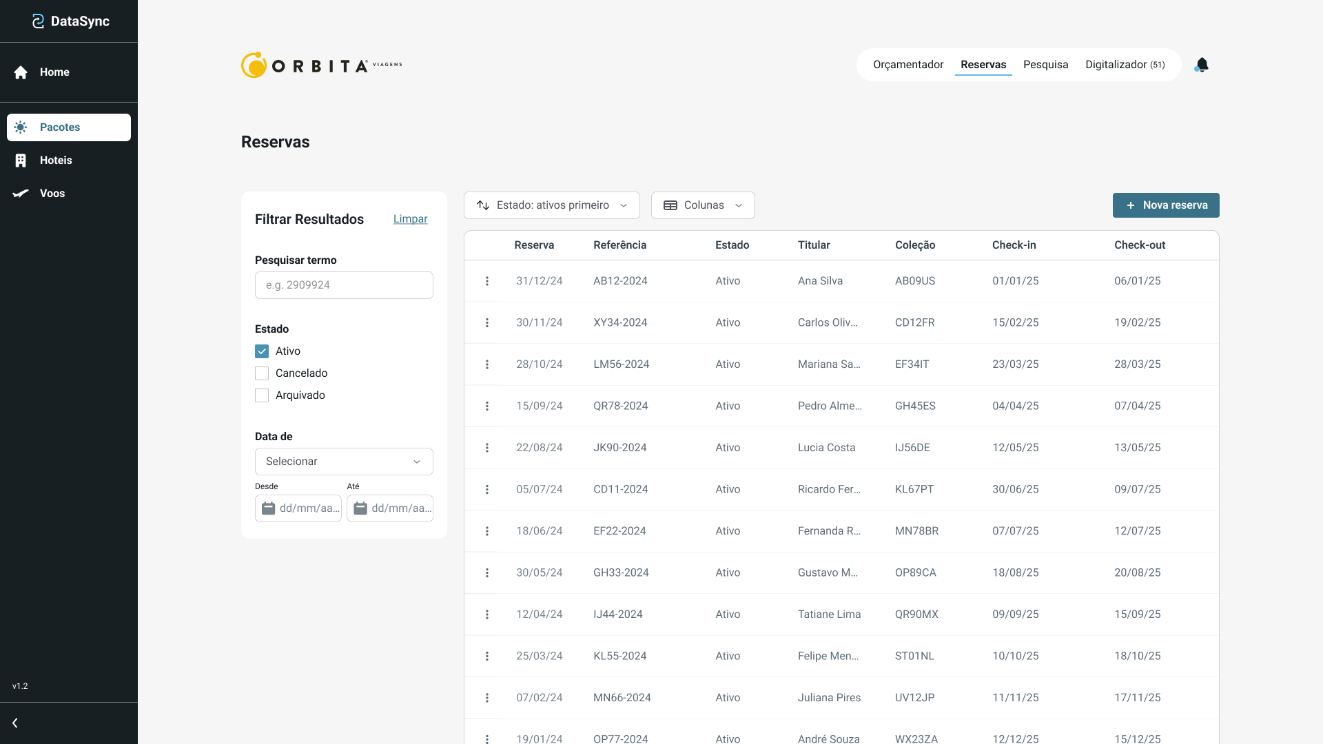The height and width of the screenshot is (744, 1323).
Task: Open the Digitalizador tab
Action: pyautogui.click(x=1125, y=65)
